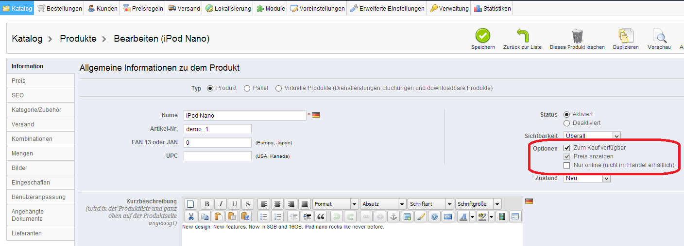Open the Preisregeln menu
This screenshot has height=246, width=684.
pos(143,8)
